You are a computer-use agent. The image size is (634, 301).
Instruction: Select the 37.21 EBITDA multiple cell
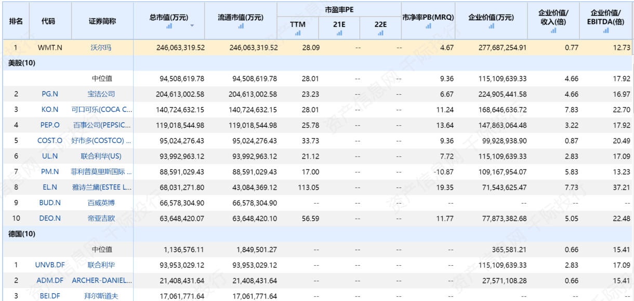pyautogui.click(x=622, y=188)
